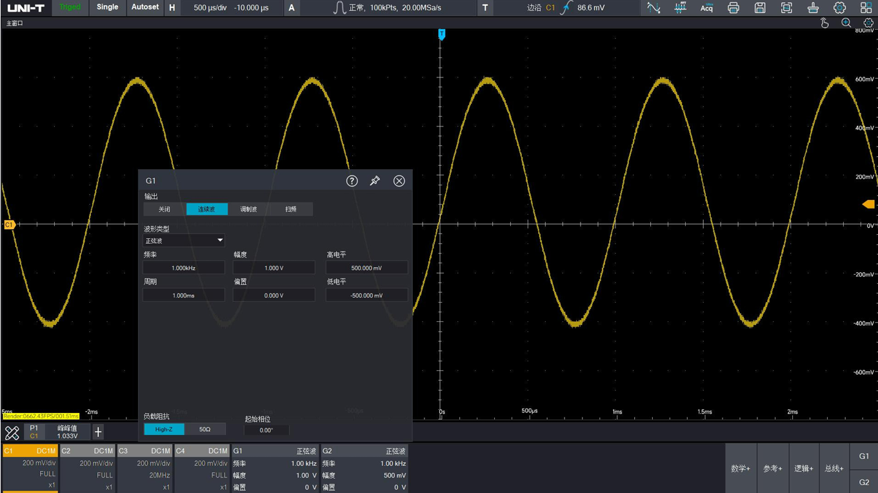Click the 总线+ bus add button
The height and width of the screenshot is (493, 878).
[x=834, y=468]
